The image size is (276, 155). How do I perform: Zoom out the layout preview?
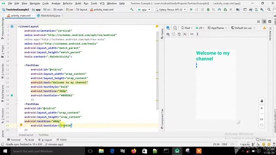(x=262, y=114)
